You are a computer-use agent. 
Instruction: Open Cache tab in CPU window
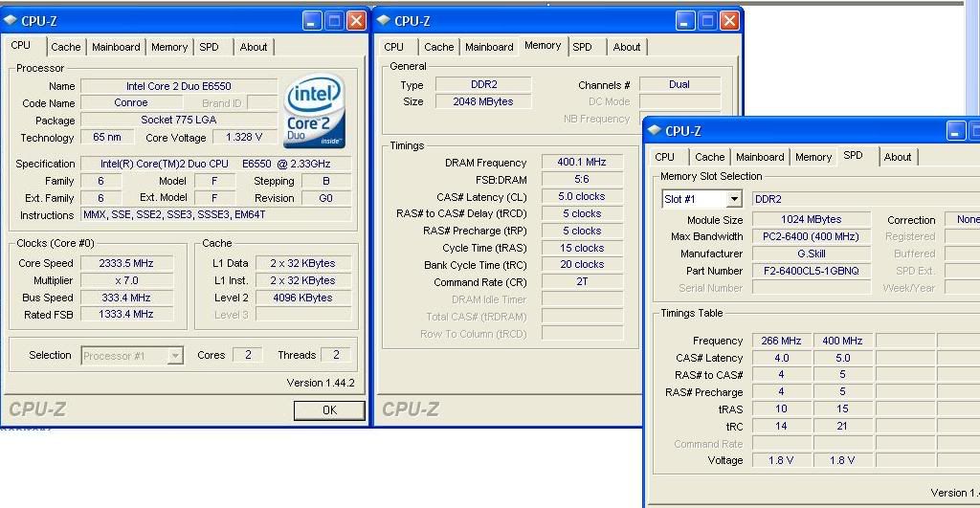[66, 47]
